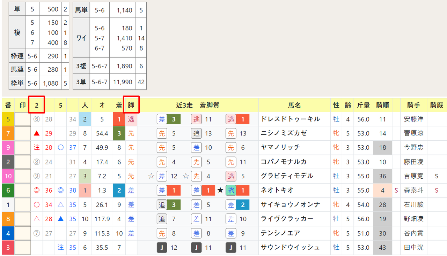Click the red ◎ mark in ネオトキオ row
The image size is (447, 256).
point(36,190)
